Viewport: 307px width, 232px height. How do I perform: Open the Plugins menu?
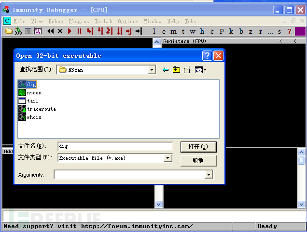pos(79,21)
